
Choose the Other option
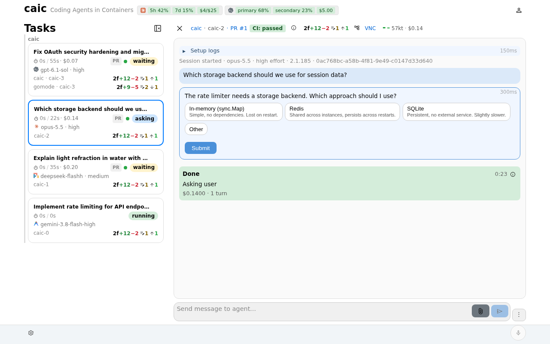click(x=196, y=129)
